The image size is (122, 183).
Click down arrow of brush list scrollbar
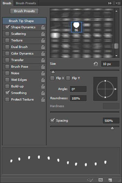pos(116,56)
